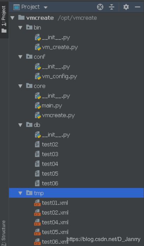Image resolution: width=144 pixels, height=246 pixels.
Task: Click the Collapse All icon in header
Action: [x=112, y=7]
